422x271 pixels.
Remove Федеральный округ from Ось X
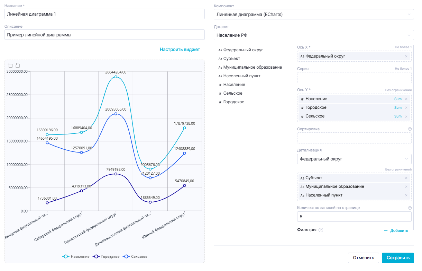[x=406, y=56]
